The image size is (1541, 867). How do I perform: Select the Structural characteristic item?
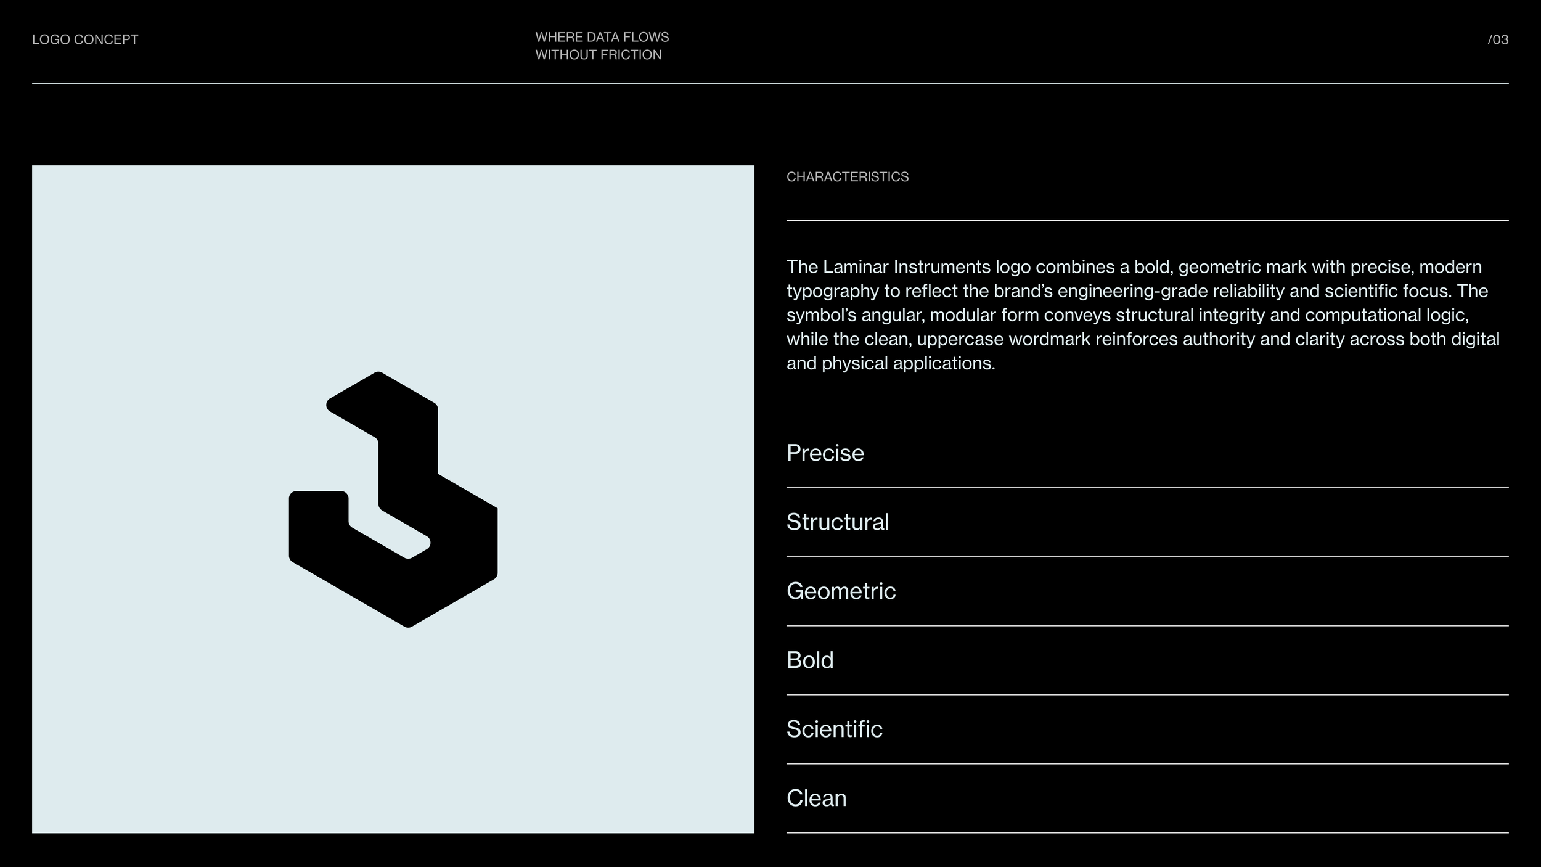click(x=837, y=522)
